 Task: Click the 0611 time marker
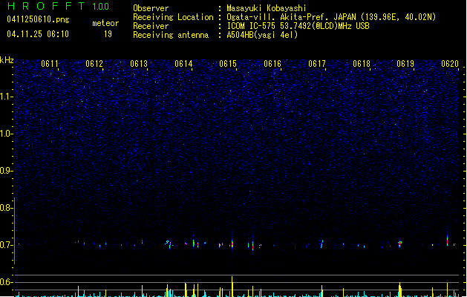coord(50,64)
